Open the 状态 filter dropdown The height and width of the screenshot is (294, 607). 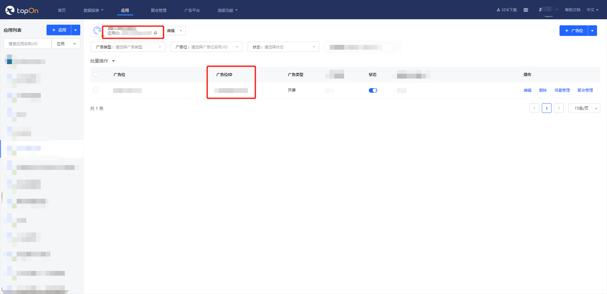[x=283, y=46]
